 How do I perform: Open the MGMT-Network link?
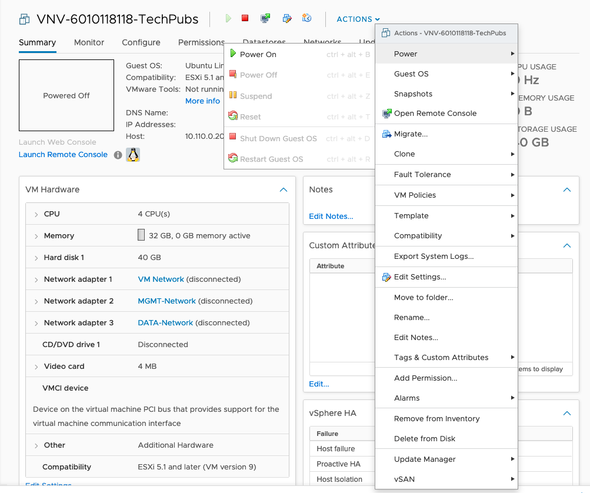coord(166,301)
